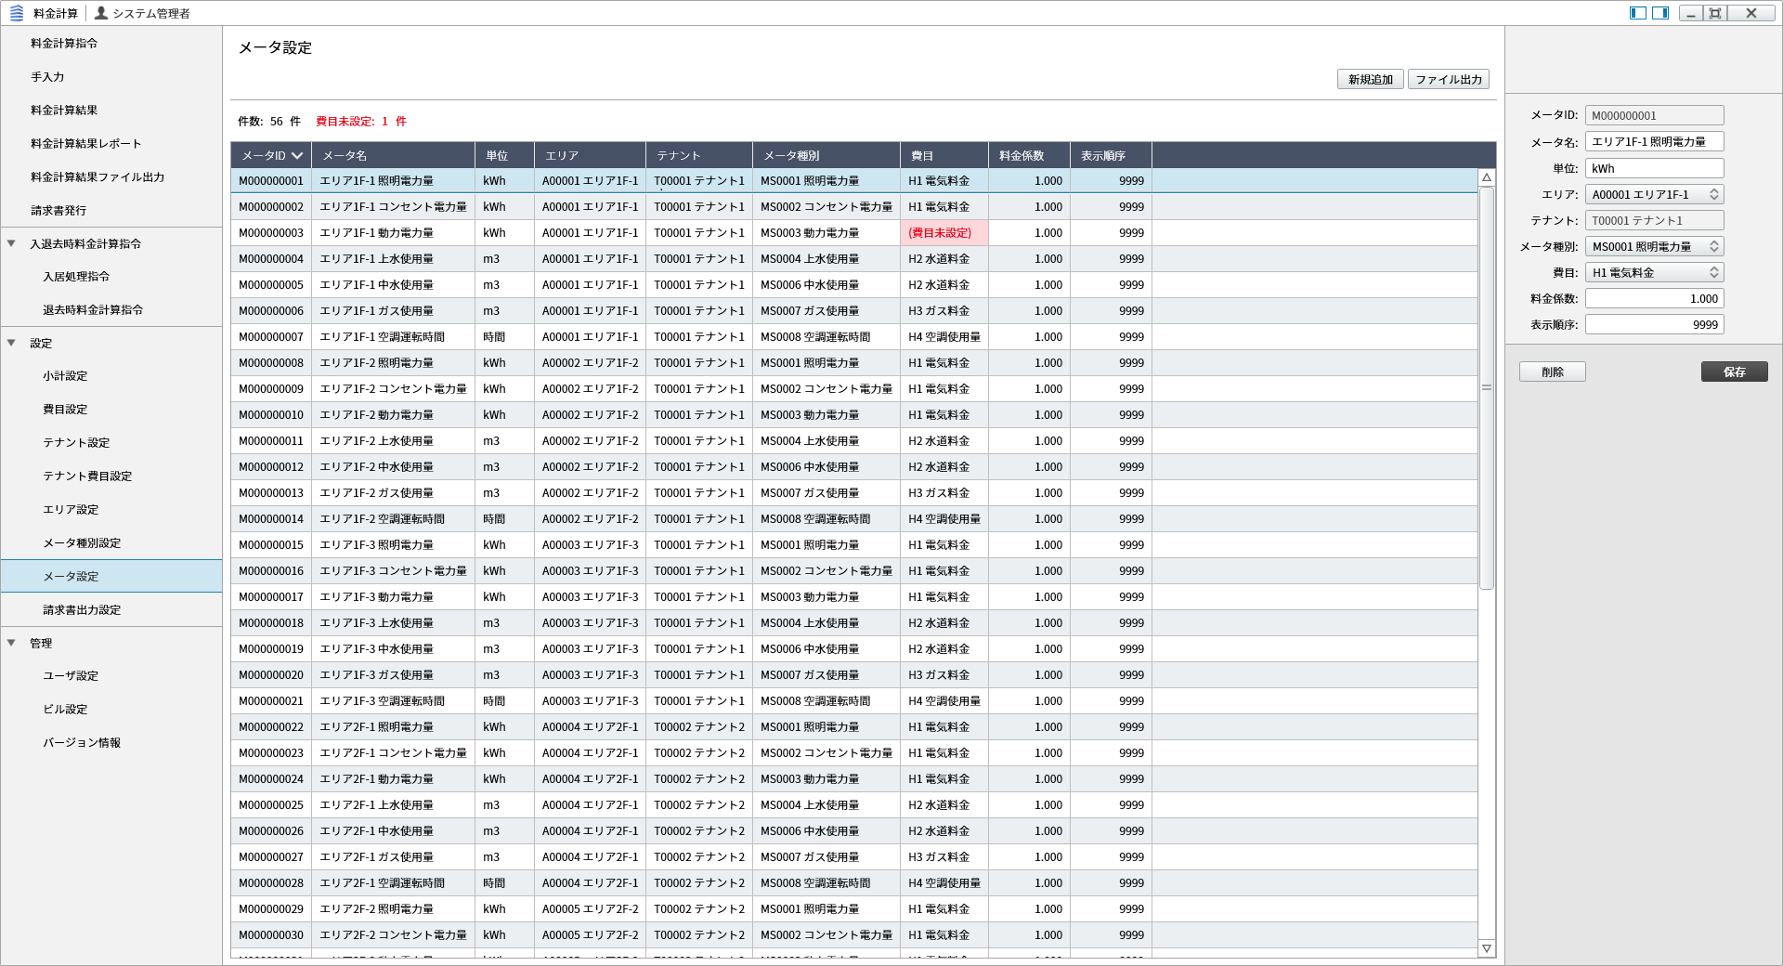Click the 新規追加 button
Screen dimensions: 1783x966
(x=1370, y=80)
